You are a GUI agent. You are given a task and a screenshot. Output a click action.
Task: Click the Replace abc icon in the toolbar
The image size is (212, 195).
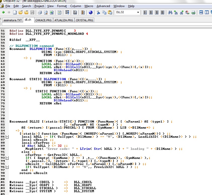click(x=187, y=12)
